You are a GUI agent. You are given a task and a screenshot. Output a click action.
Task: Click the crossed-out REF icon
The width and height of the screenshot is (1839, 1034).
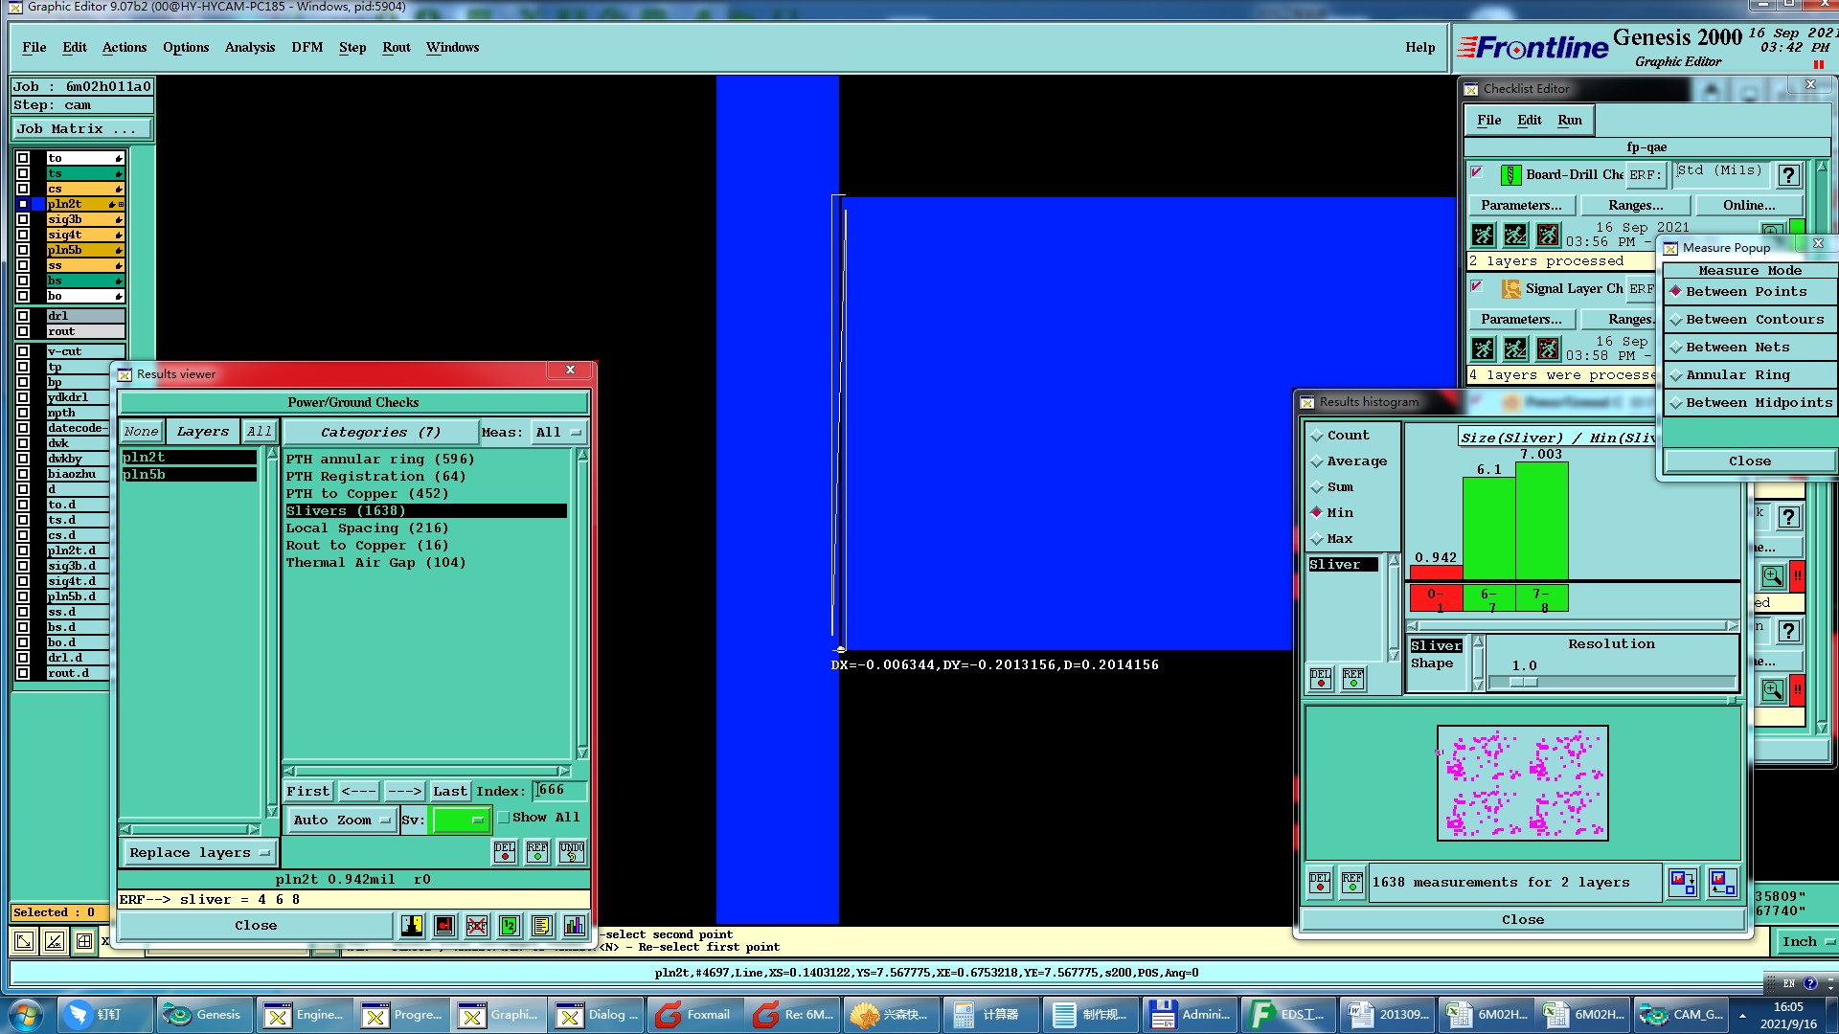(x=476, y=925)
